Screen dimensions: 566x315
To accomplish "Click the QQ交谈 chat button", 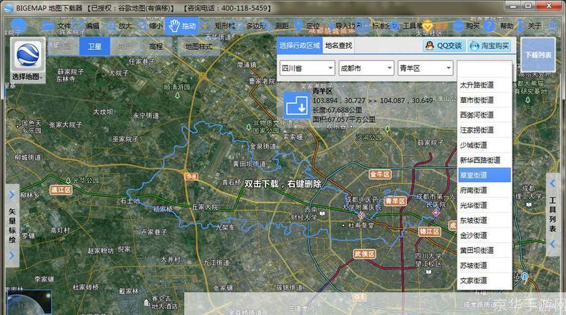I will [444, 45].
